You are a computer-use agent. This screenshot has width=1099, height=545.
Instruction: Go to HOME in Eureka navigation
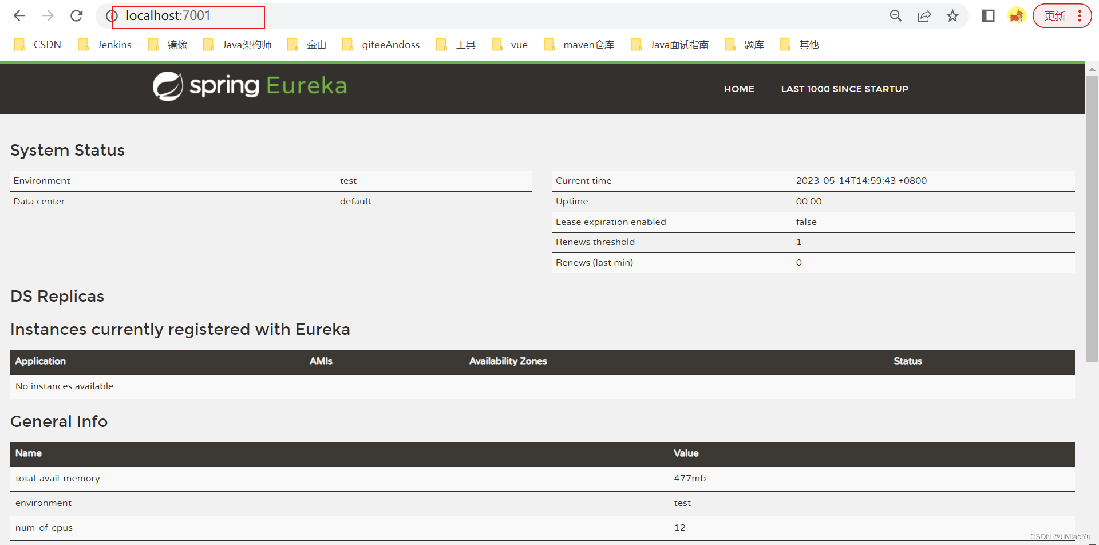coord(739,89)
